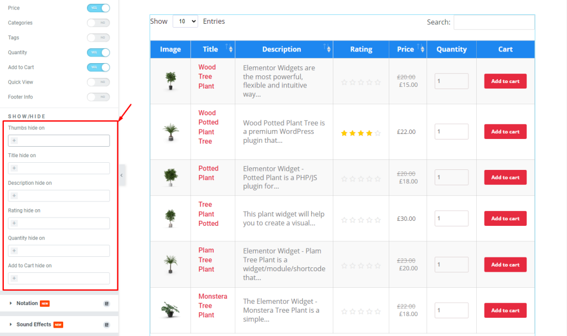Open the Potted Plant product link
The image size is (567, 336).
click(208, 173)
